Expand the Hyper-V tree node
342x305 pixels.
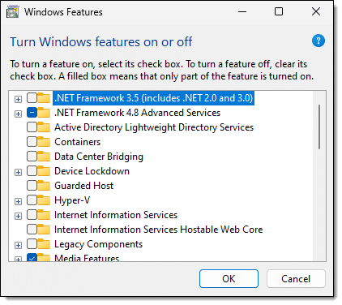coord(18,201)
